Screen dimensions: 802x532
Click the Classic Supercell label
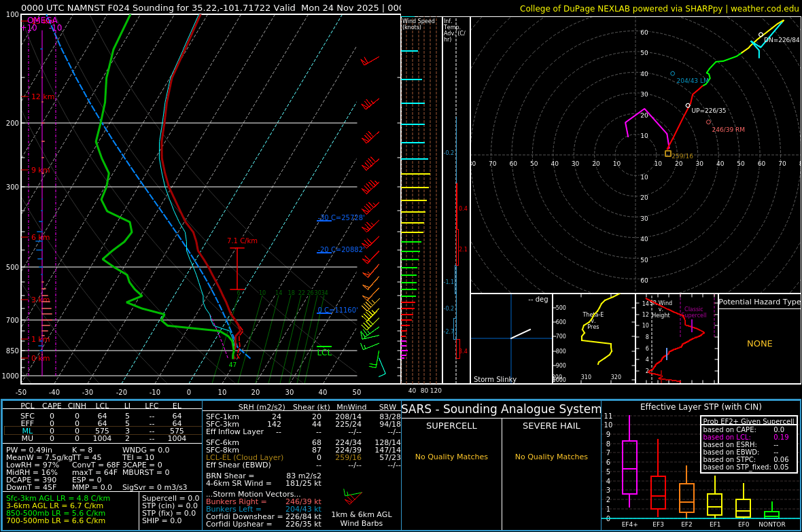point(694,312)
